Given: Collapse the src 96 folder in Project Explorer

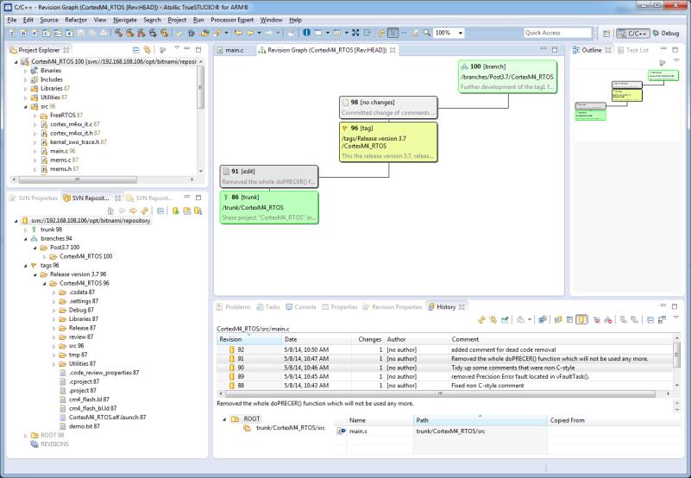Looking at the screenshot, I should [26, 106].
